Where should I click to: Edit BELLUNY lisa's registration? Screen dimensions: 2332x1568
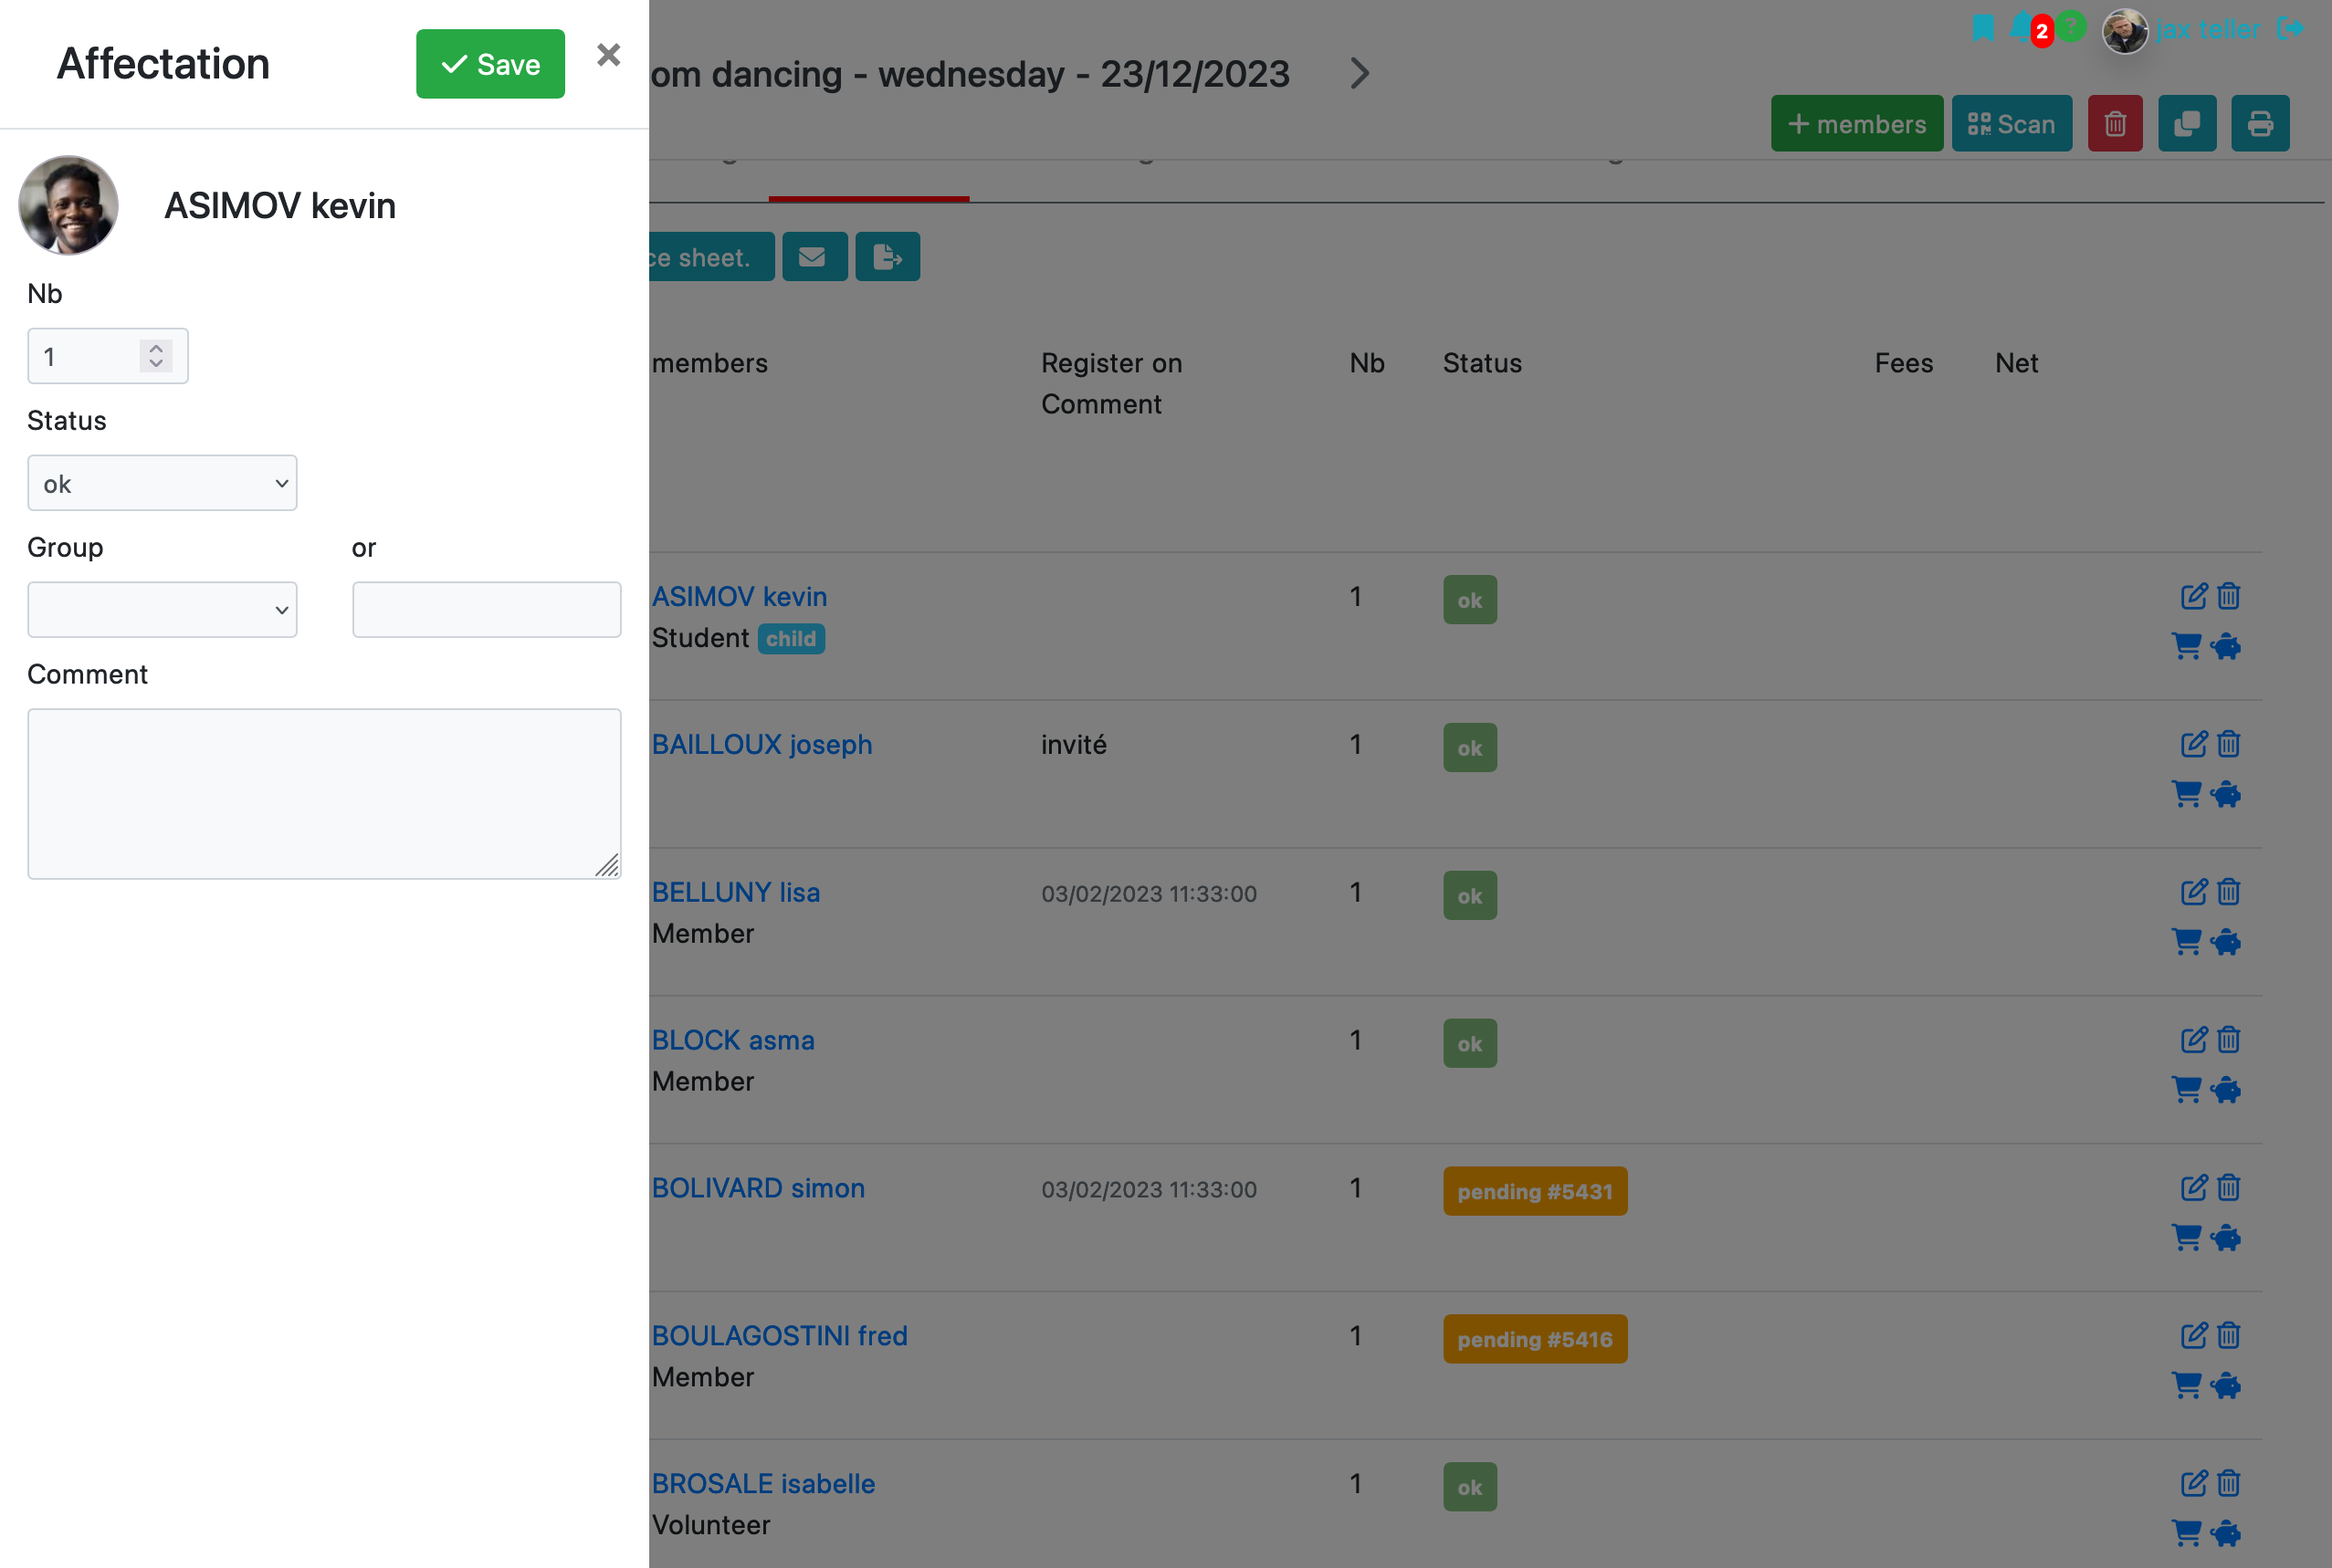tap(2193, 892)
